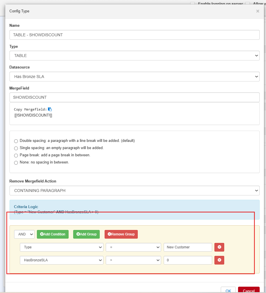266x293 pixels.
Task: Click the Config Type dialog title
Action: [x=19, y=11]
